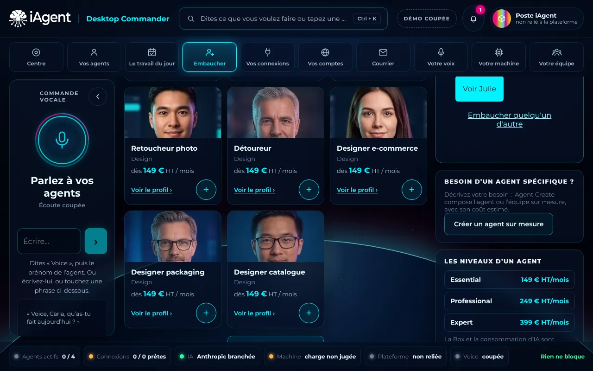
Task: View Retoucheur photo profile link
Action: (x=151, y=190)
